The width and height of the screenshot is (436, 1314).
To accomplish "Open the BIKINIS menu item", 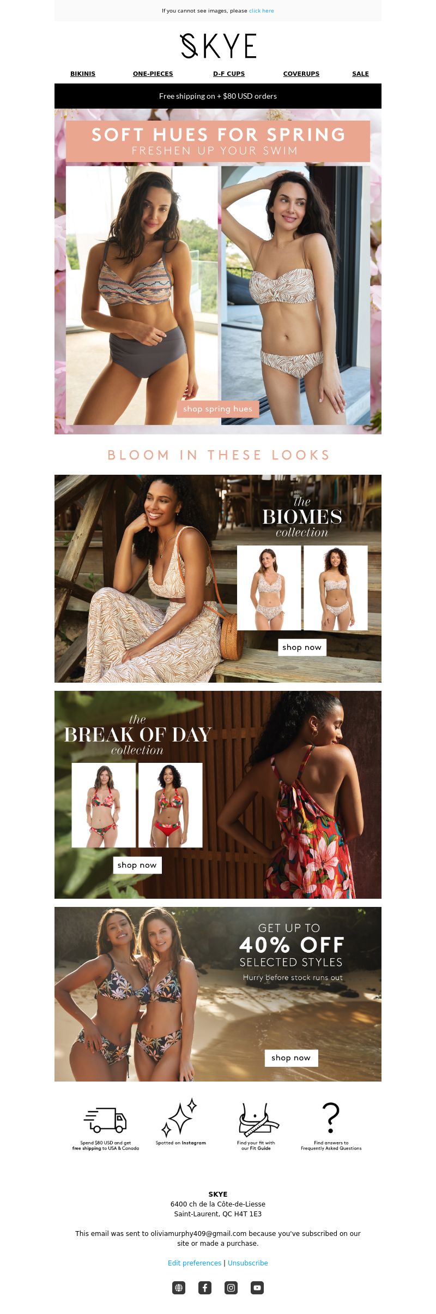I will (83, 74).
